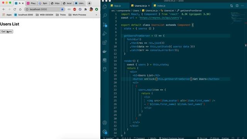Click Minify in the status bar
This screenshot has width=247, height=139.
(x=152, y=138)
